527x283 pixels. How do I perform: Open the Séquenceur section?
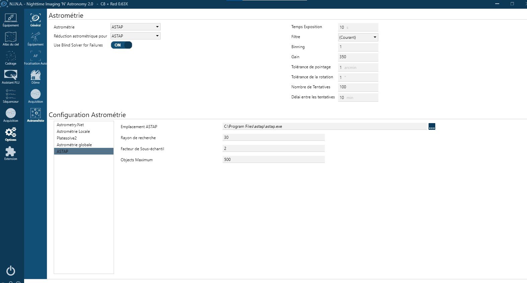(x=11, y=96)
